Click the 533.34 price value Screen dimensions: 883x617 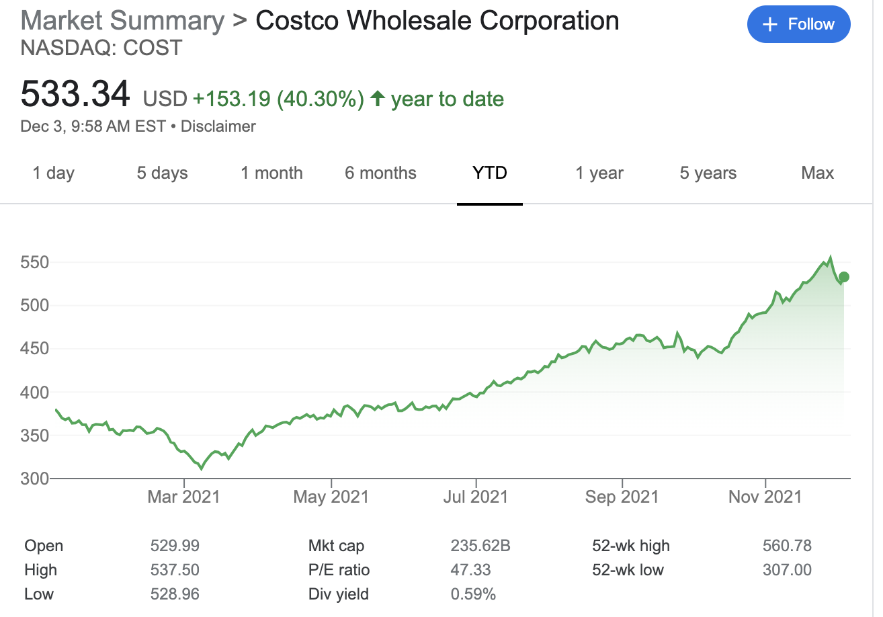[x=75, y=93]
